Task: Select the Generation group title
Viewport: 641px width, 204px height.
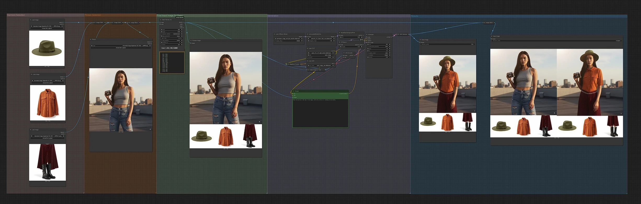Action: [x=273, y=16]
